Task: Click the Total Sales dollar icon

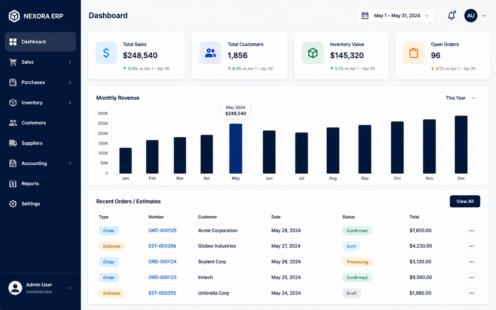Action: click(106, 53)
